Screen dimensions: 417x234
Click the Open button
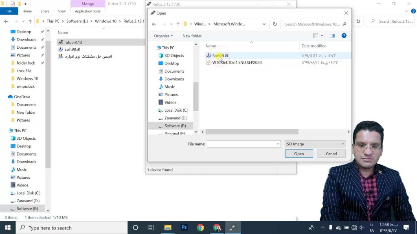299,154
